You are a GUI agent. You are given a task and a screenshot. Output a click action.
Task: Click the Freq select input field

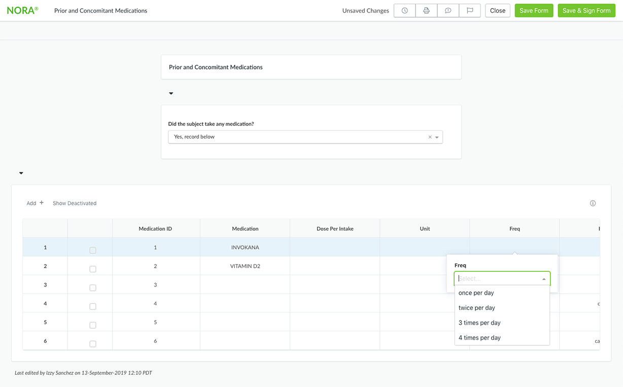pyautogui.click(x=497, y=278)
